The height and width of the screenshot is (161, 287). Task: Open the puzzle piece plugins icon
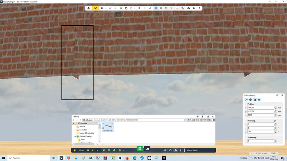[194, 8]
